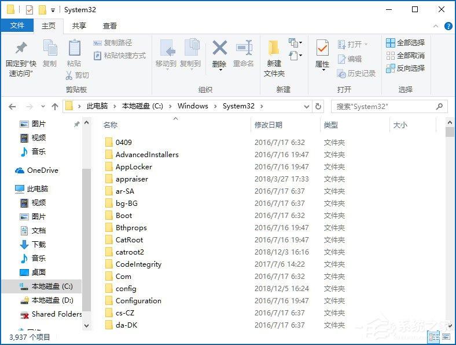Viewport: 456px width, 345px height.
Task: Select the AdvancedInstallers folder
Action: (x=142, y=155)
